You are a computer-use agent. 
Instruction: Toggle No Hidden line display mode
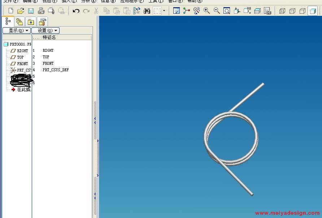302,11
